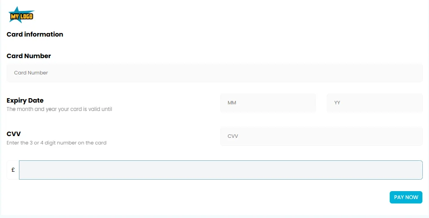The image size is (429, 218).
Task: Click the 3 or 4 digit hint text
Action: click(56, 143)
